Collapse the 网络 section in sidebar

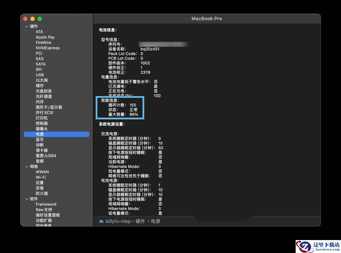27,167
